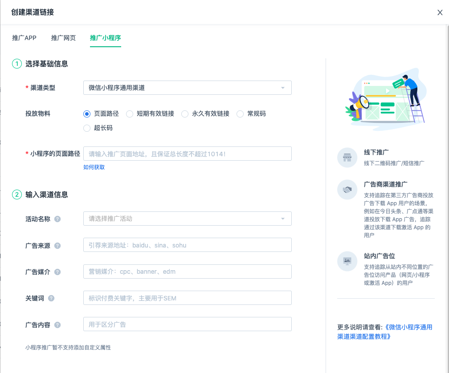Close the 创建渠道链接 dialog
The width and height of the screenshot is (449, 373).
(440, 12)
